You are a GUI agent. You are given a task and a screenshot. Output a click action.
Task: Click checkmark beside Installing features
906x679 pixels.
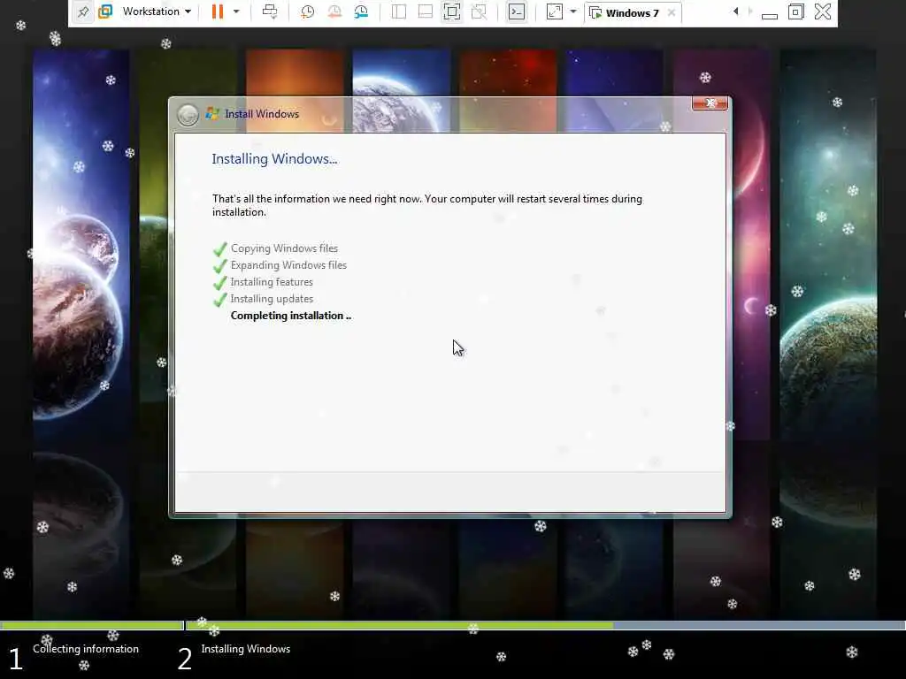pos(220,283)
